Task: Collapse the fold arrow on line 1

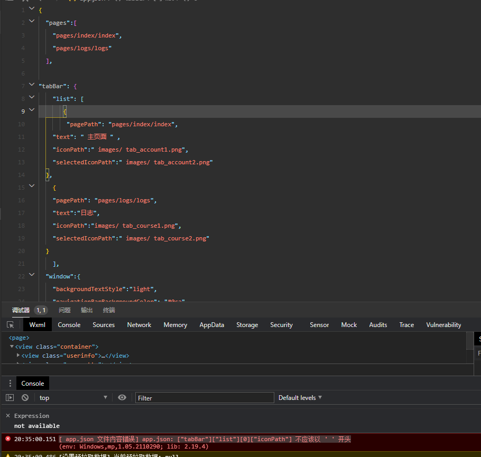Action: coord(32,8)
